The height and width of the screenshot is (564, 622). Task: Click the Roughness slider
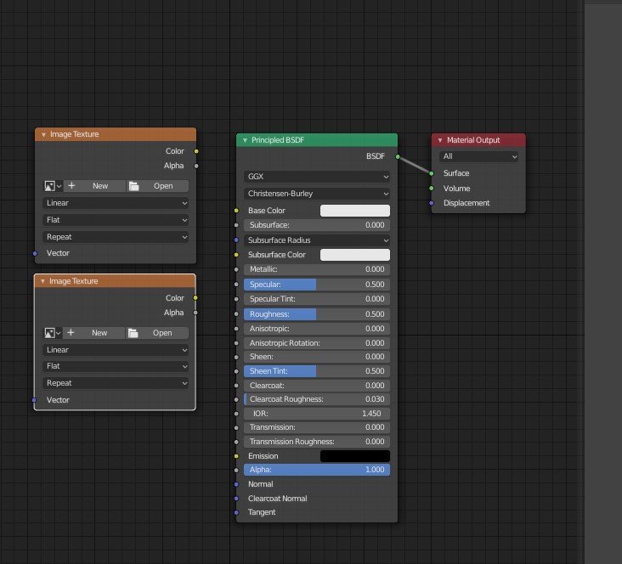(x=316, y=314)
